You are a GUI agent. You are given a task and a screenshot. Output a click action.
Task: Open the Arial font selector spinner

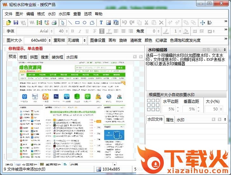[51, 31]
